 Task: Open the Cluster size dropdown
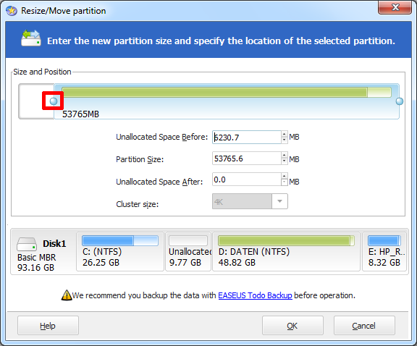click(279, 201)
